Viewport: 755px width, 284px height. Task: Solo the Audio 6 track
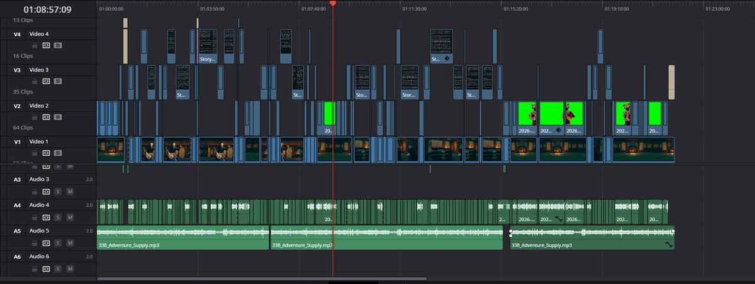tap(58, 268)
